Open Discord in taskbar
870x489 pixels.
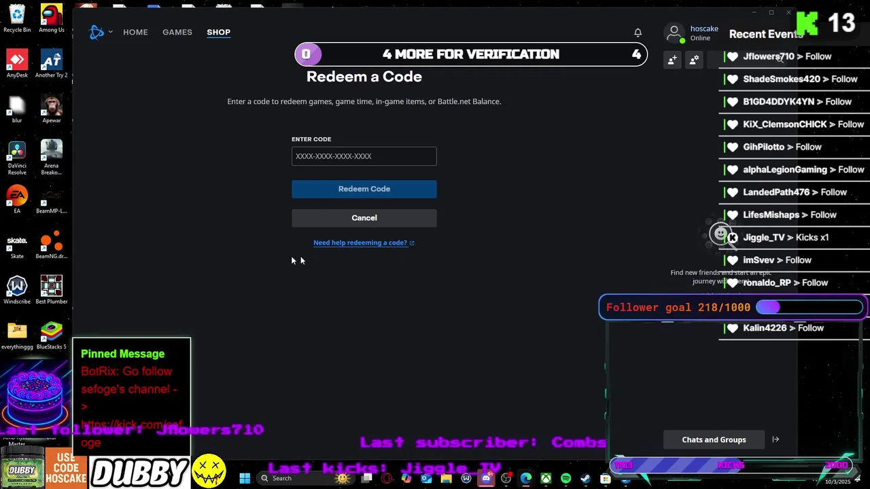(486, 478)
